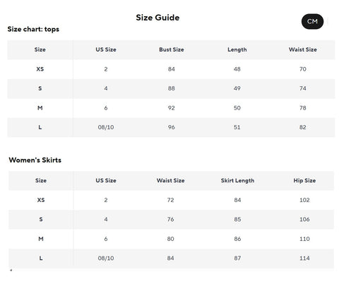
Task: Click the 114 hip size value
Action: (304, 259)
